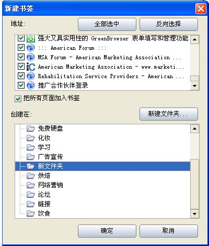Click folder icon next to 网络营销
Viewport: 209px width, 246px height.
tap(31, 185)
